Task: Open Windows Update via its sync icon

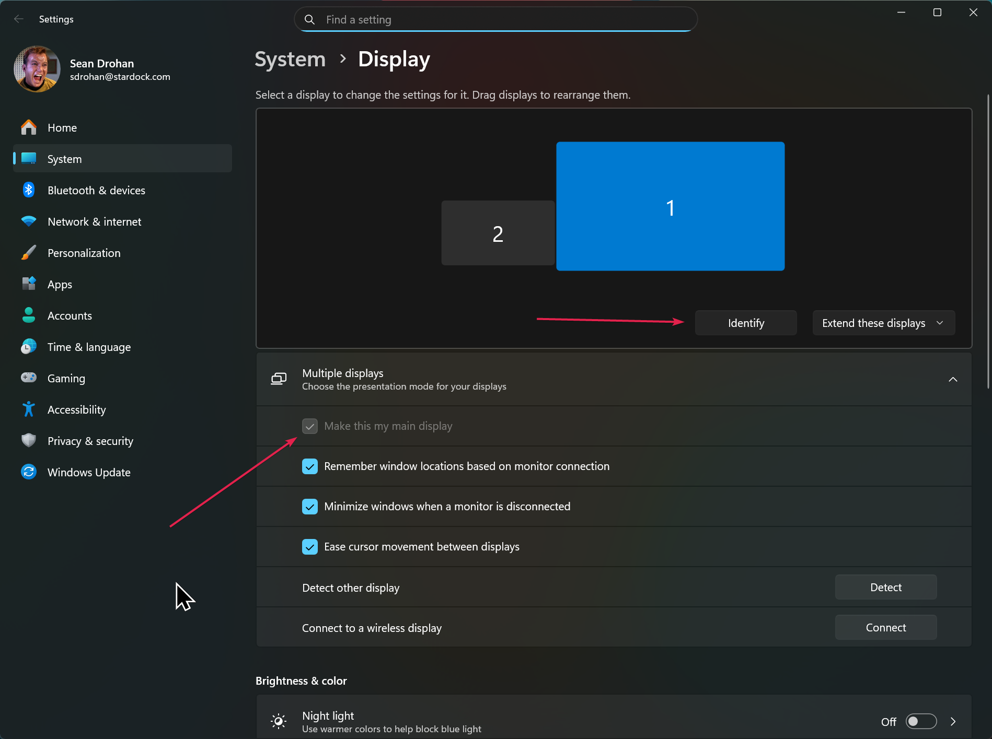Action: coord(29,472)
